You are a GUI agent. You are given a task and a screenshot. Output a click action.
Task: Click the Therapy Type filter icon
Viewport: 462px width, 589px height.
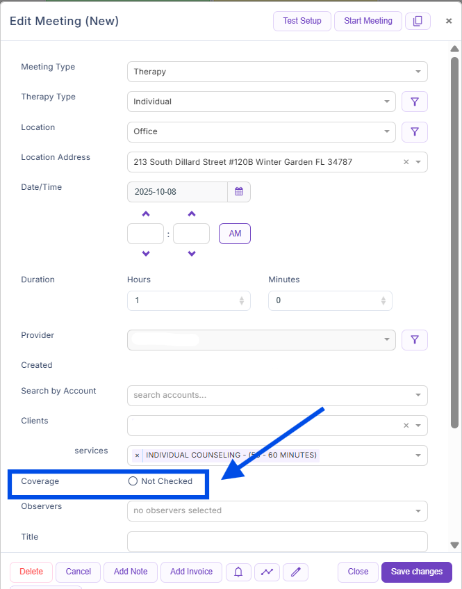pos(415,102)
